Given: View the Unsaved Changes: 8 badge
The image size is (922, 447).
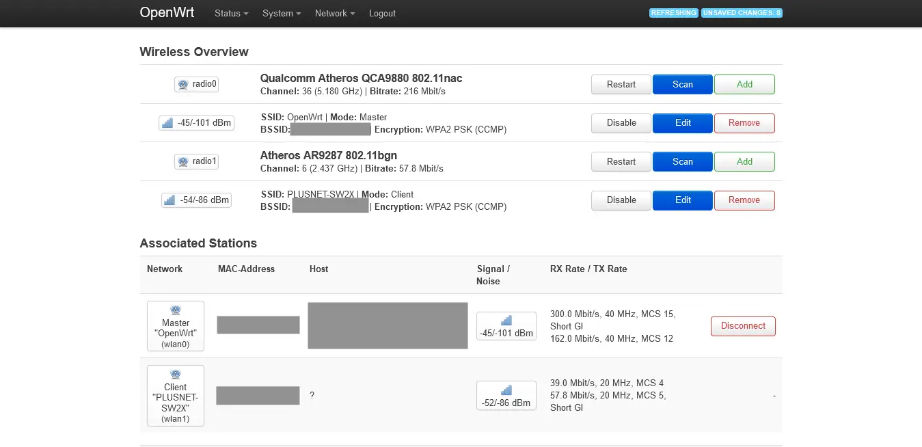Looking at the screenshot, I should coord(742,13).
